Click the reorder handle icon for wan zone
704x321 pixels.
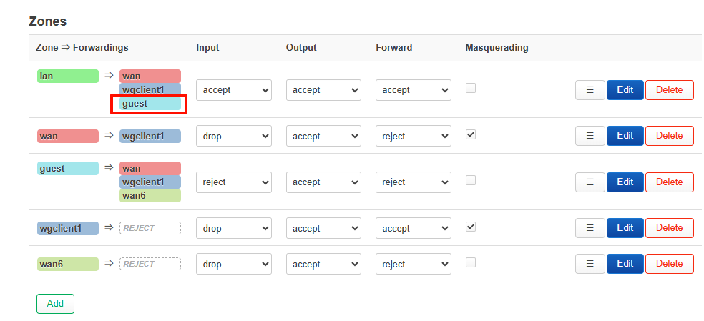coord(590,136)
